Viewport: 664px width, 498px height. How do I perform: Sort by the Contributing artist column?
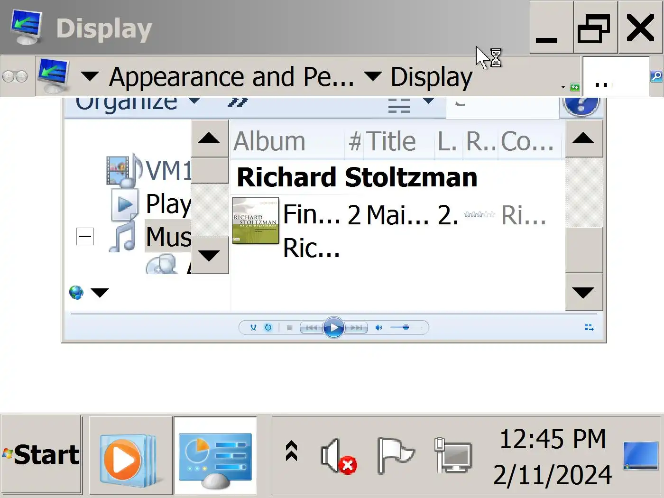[x=530, y=141]
